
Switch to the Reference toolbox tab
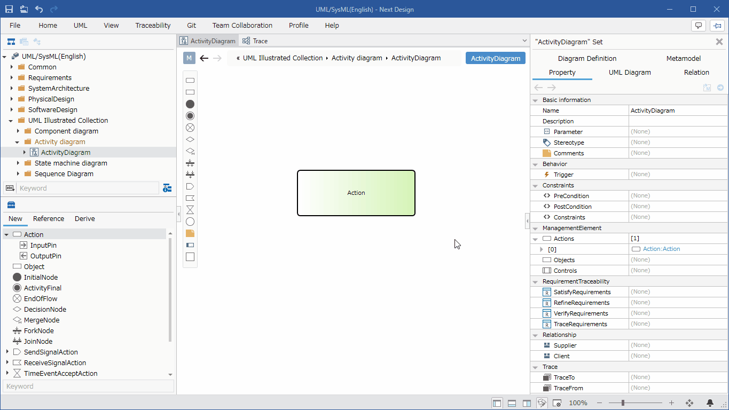49,218
